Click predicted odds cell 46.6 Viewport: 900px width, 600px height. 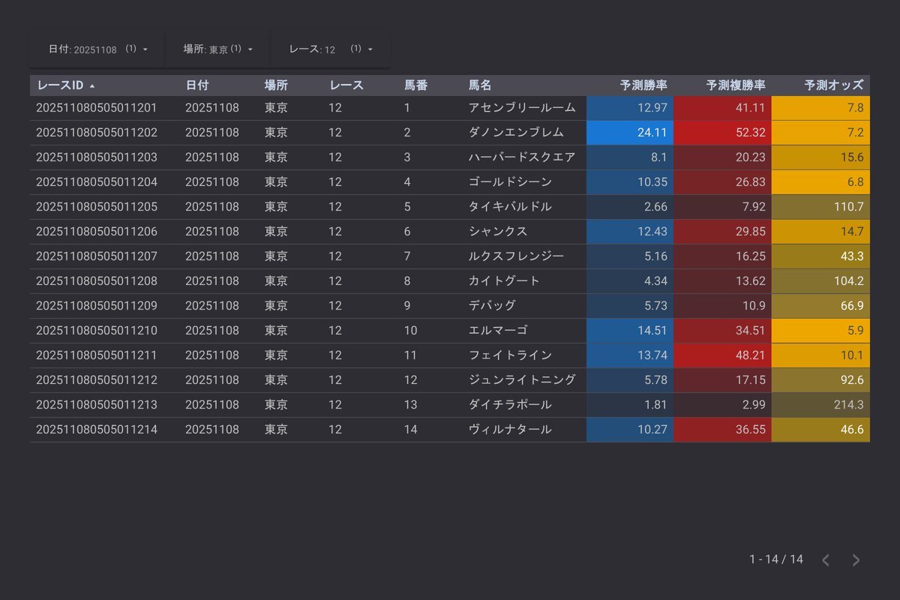point(820,430)
